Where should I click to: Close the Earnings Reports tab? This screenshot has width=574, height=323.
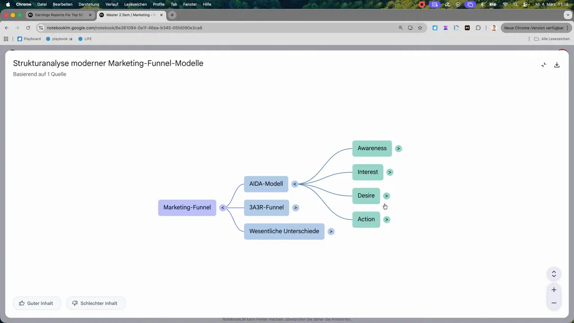pos(90,15)
